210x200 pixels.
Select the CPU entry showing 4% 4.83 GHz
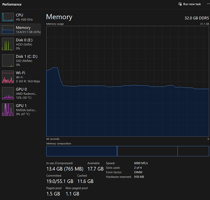[20, 17]
